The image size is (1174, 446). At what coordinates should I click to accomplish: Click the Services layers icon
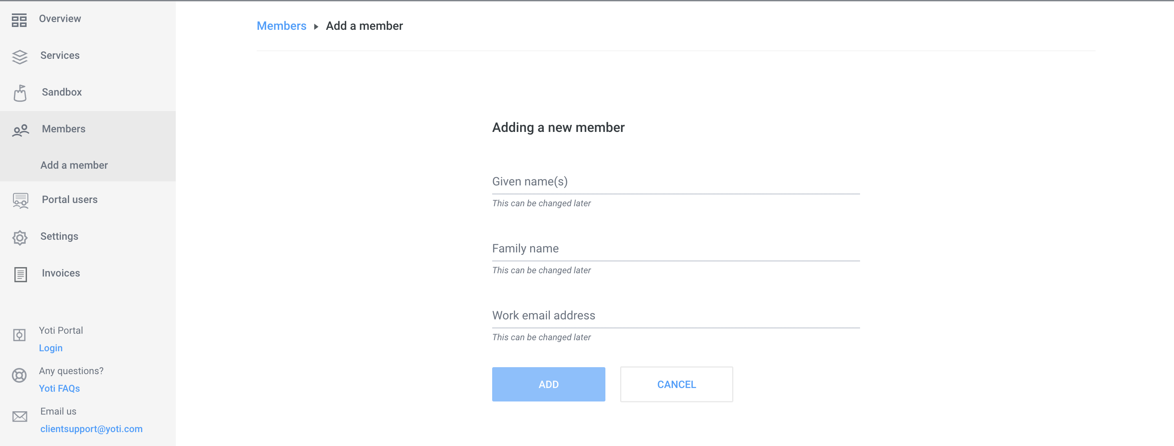[20, 57]
